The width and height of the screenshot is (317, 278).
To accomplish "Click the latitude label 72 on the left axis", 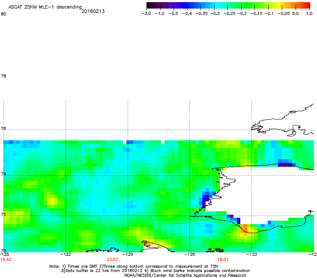I will [3, 214].
